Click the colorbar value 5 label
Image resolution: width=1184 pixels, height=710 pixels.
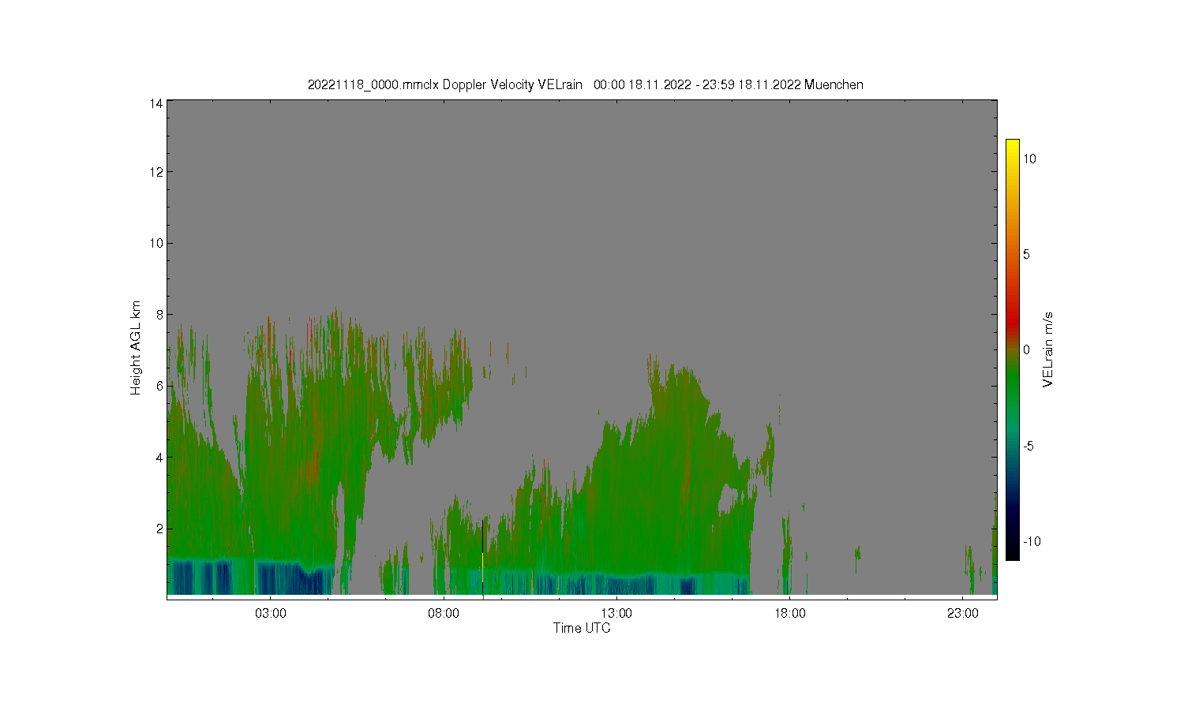click(1027, 254)
